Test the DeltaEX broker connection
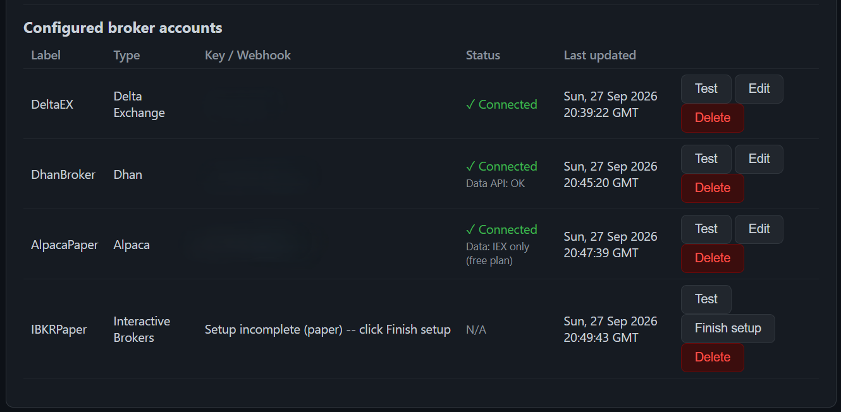Image resolution: width=841 pixels, height=412 pixels. (706, 89)
